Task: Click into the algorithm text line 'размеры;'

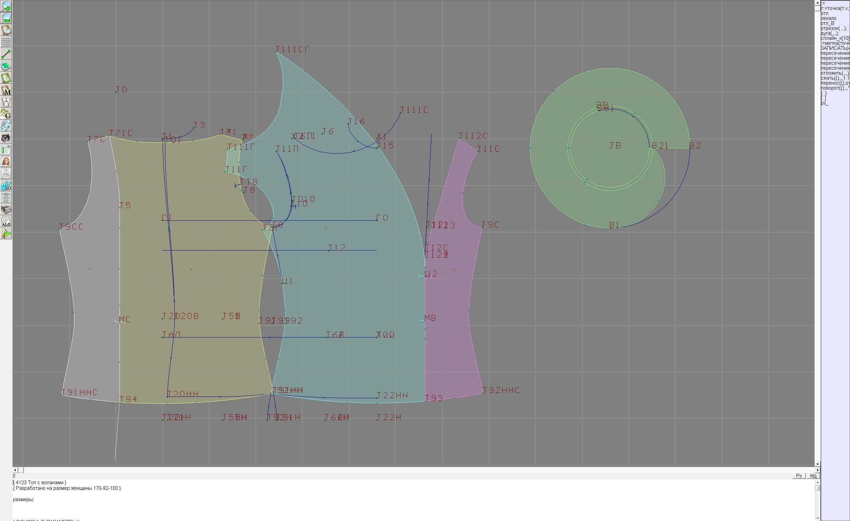Action: (x=24, y=499)
